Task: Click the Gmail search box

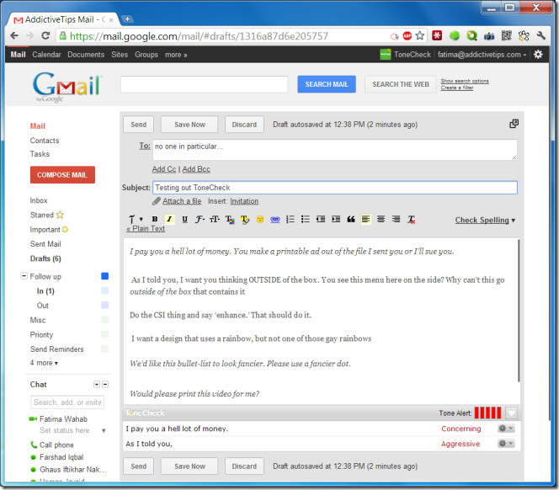Action: pos(204,84)
